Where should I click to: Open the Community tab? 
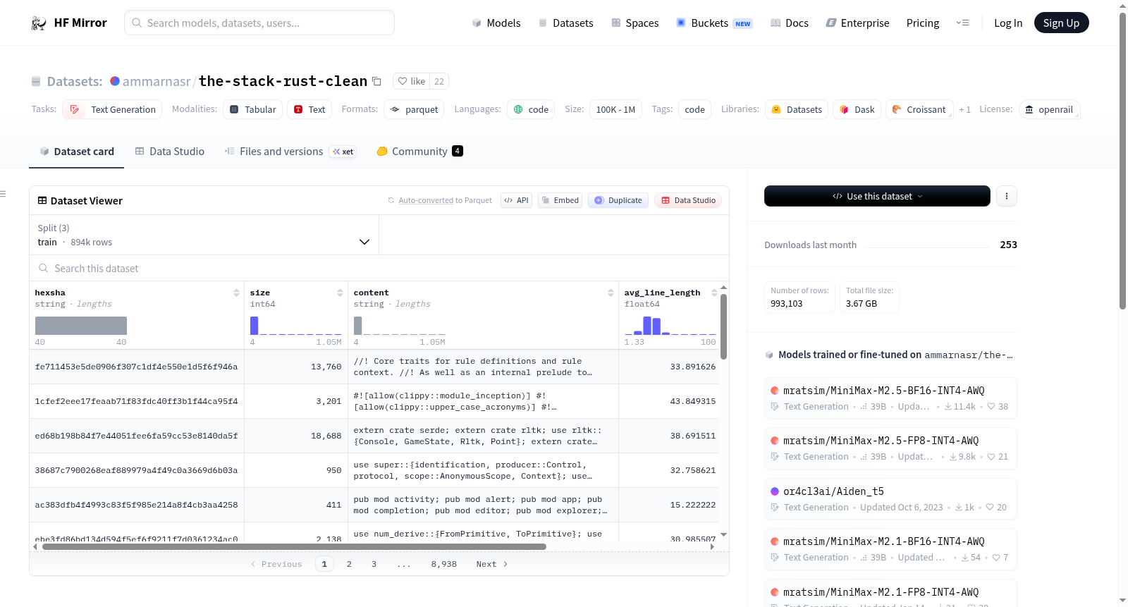click(x=419, y=152)
